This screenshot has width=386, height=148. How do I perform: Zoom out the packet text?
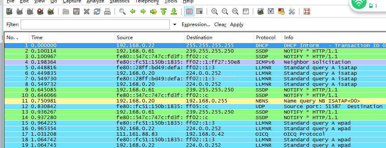[225, 11]
